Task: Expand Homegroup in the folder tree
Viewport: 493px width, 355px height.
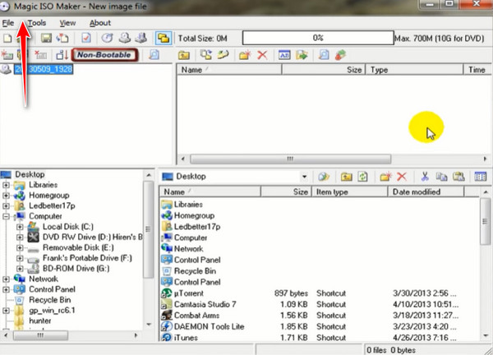Action: pyautogui.click(x=6, y=196)
